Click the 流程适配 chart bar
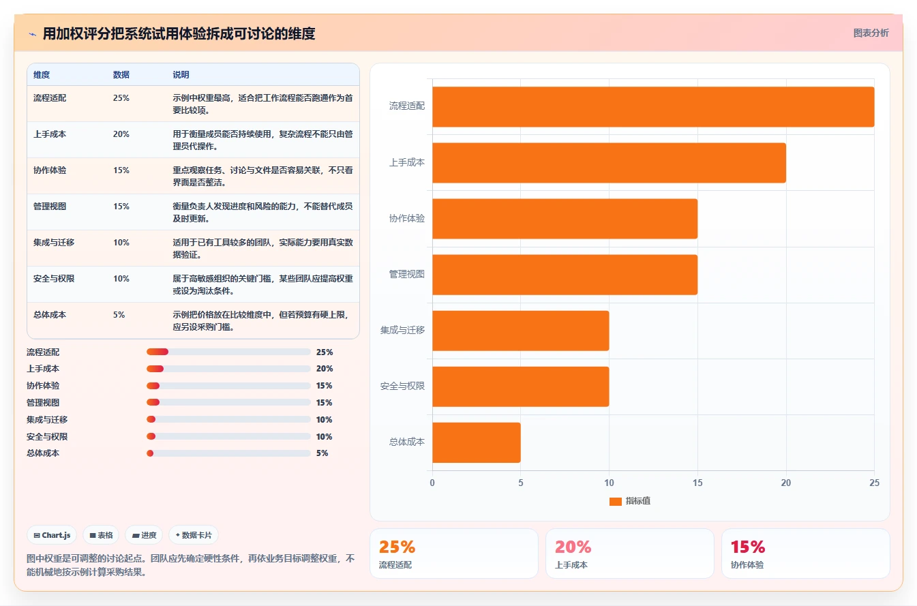 tap(653, 106)
